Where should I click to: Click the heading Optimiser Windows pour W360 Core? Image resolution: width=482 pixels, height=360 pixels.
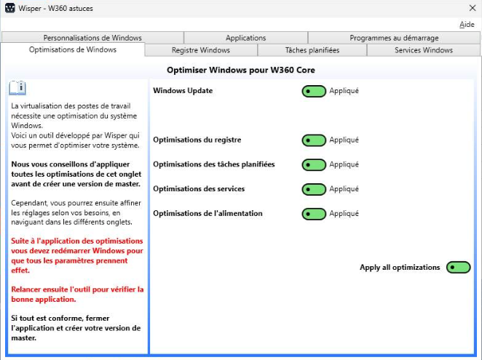coord(241,70)
